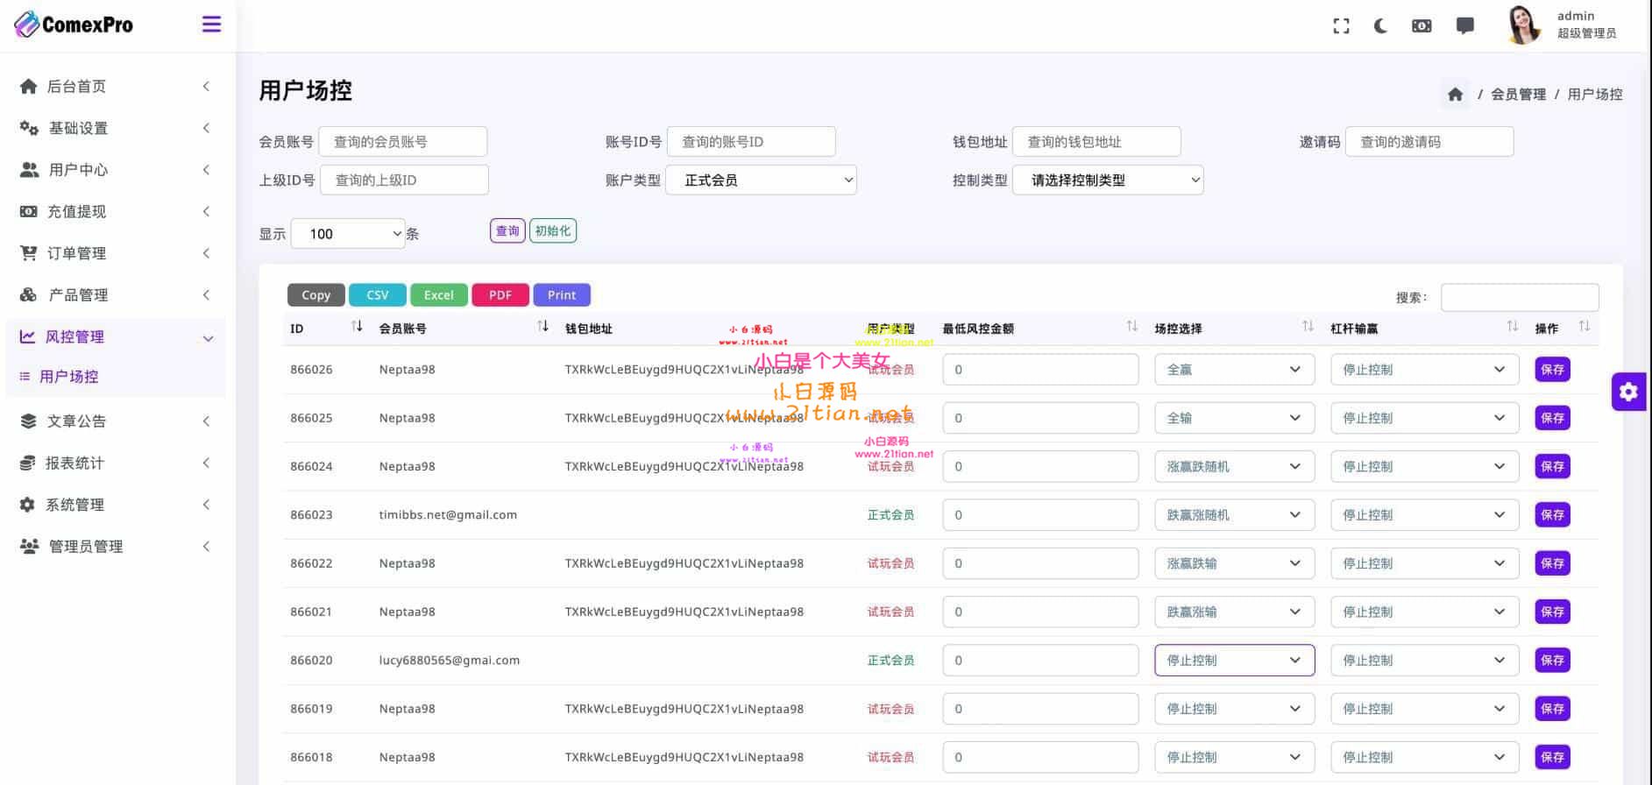Select the timibbs.net@gmail.com account cell

point(448,514)
